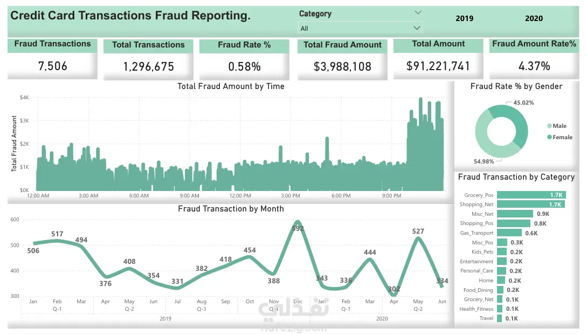
Task: Open the Category dropdown showing All
Action: click(361, 28)
